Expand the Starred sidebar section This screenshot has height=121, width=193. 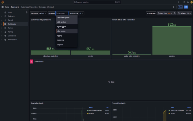(x=2, y=20)
